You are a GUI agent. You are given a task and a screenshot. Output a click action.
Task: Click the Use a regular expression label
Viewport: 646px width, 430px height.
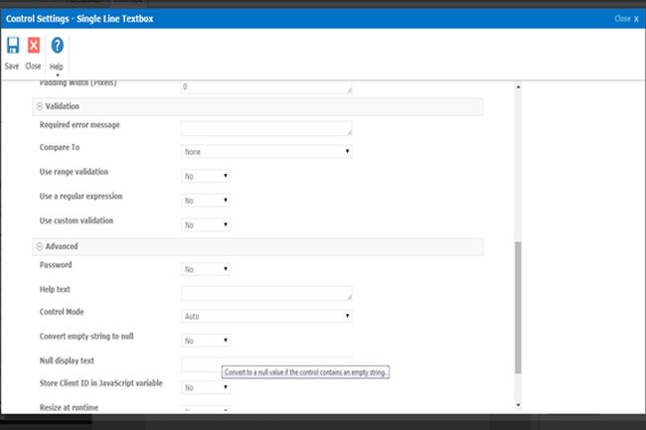pos(81,197)
